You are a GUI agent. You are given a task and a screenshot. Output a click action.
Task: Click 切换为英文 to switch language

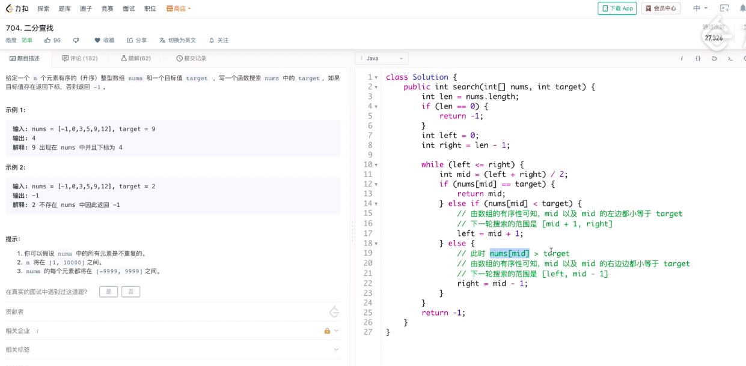178,40
